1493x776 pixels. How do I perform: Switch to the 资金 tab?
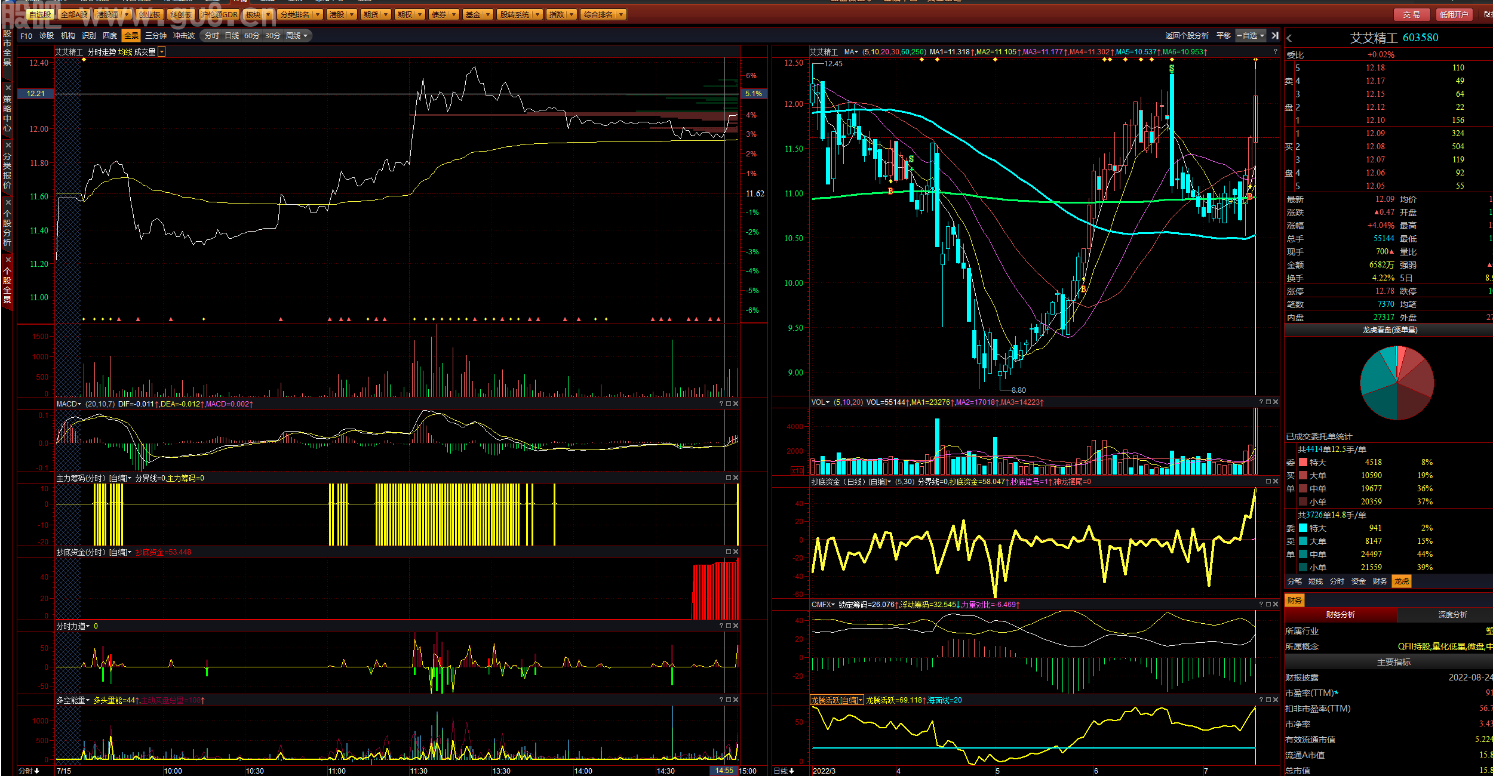(x=1359, y=581)
